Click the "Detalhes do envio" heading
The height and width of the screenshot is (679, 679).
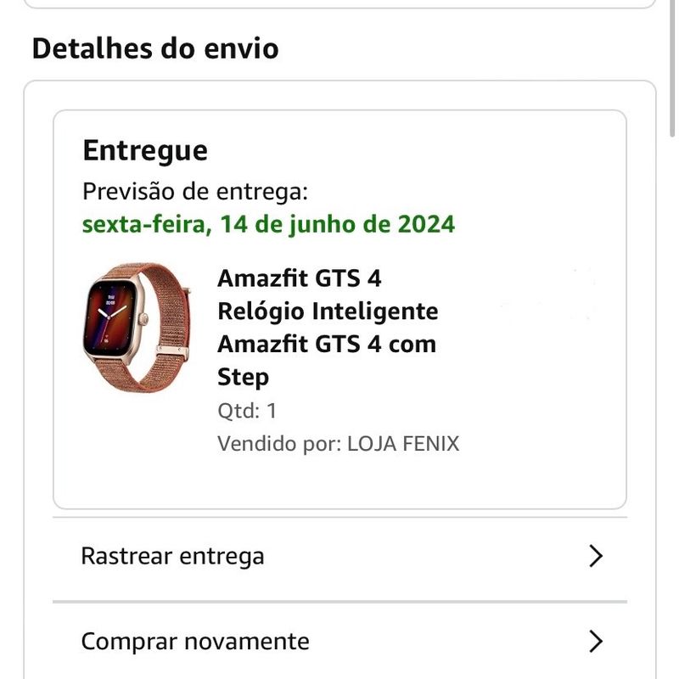pos(155,48)
